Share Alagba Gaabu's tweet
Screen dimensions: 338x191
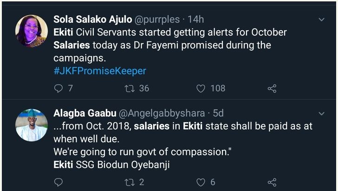(272, 183)
